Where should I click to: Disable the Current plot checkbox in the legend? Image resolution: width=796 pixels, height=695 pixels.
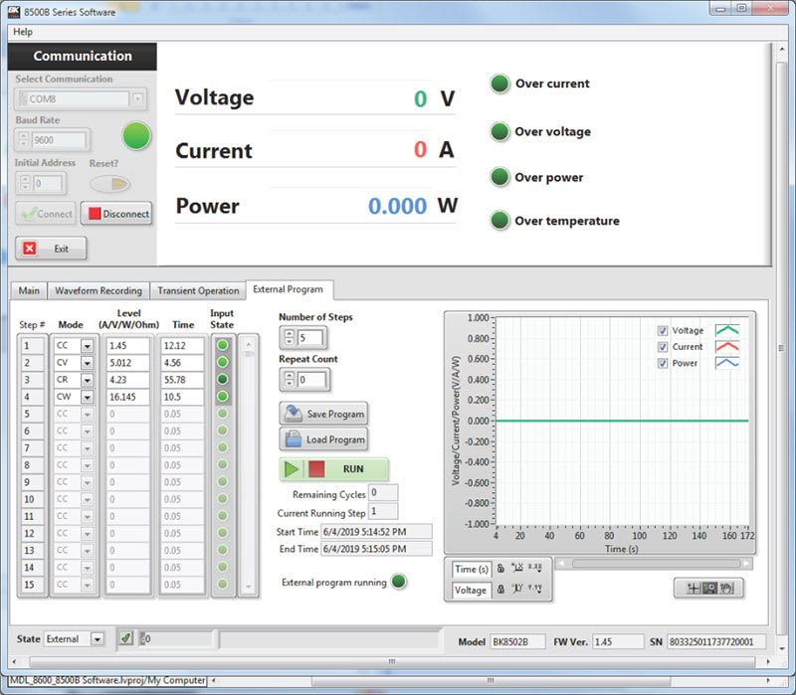point(661,347)
